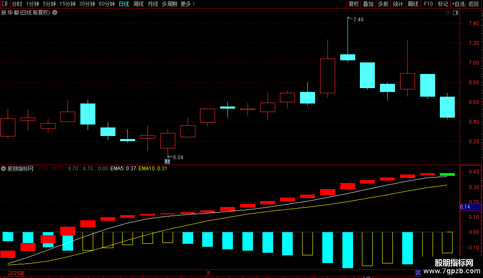The image size is (483, 278).
Task: Switch to 月线 monthly chart
Action: pos(153,4)
